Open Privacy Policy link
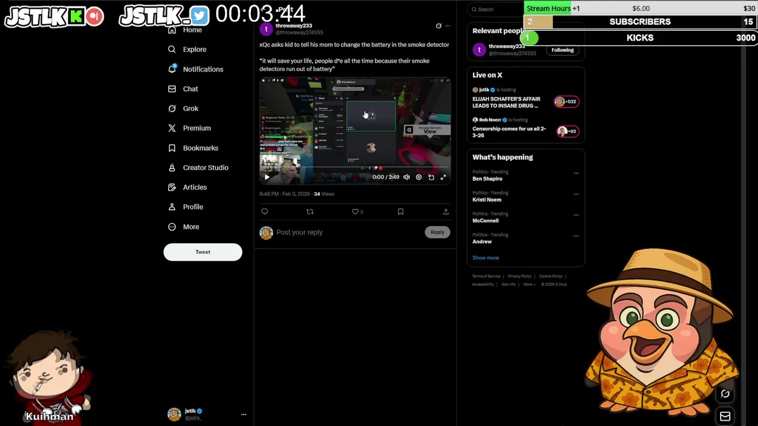This screenshot has width=758, height=426. point(519,276)
